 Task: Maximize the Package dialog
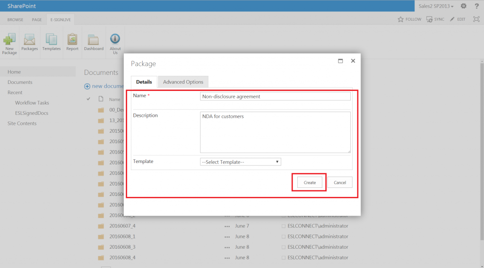340,61
